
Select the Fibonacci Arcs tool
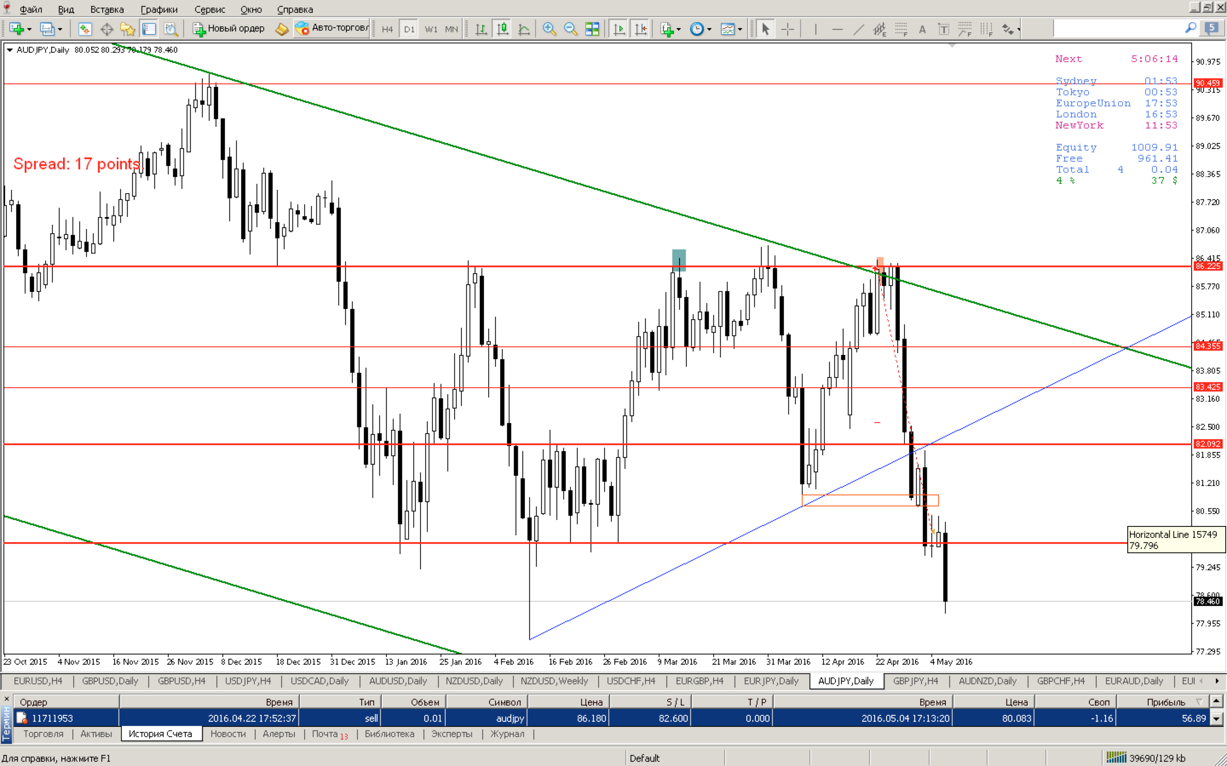point(965,29)
